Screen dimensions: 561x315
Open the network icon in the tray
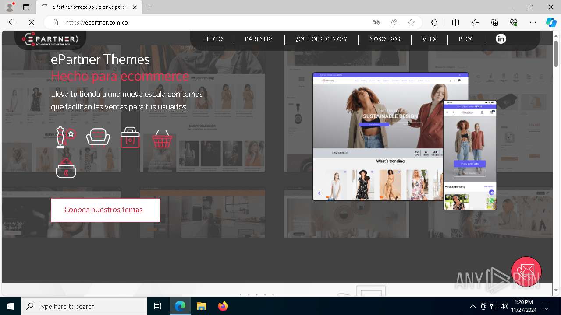tap(494, 306)
